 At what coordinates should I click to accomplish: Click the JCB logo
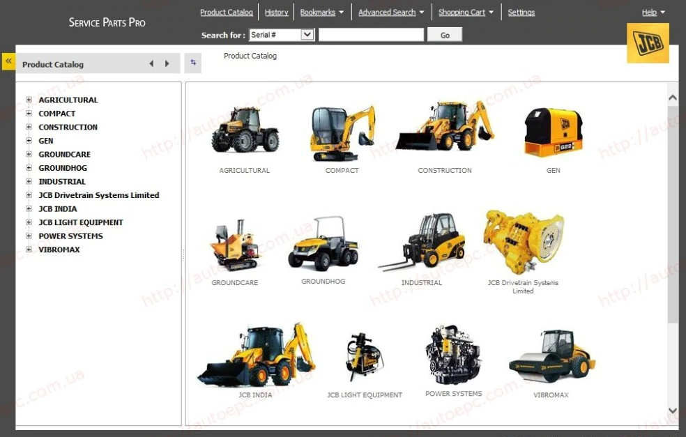pos(648,43)
